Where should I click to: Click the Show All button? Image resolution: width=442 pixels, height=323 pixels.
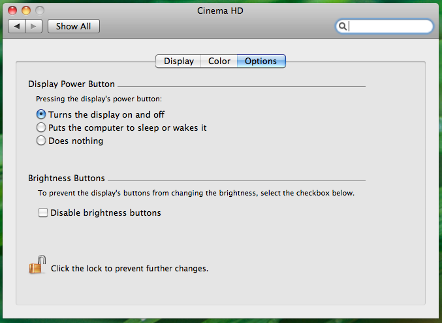click(74, 26)
